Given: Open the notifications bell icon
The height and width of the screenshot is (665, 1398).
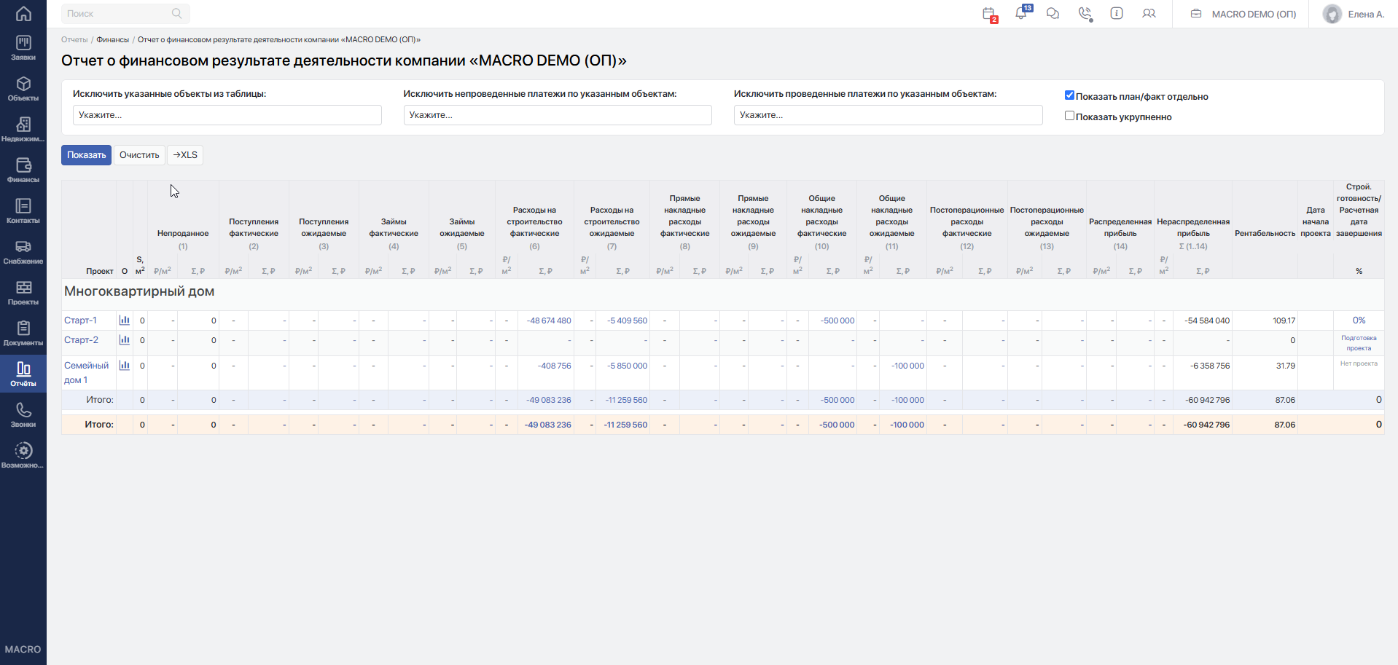Looking at the screenshot, I should point(1022,13).
